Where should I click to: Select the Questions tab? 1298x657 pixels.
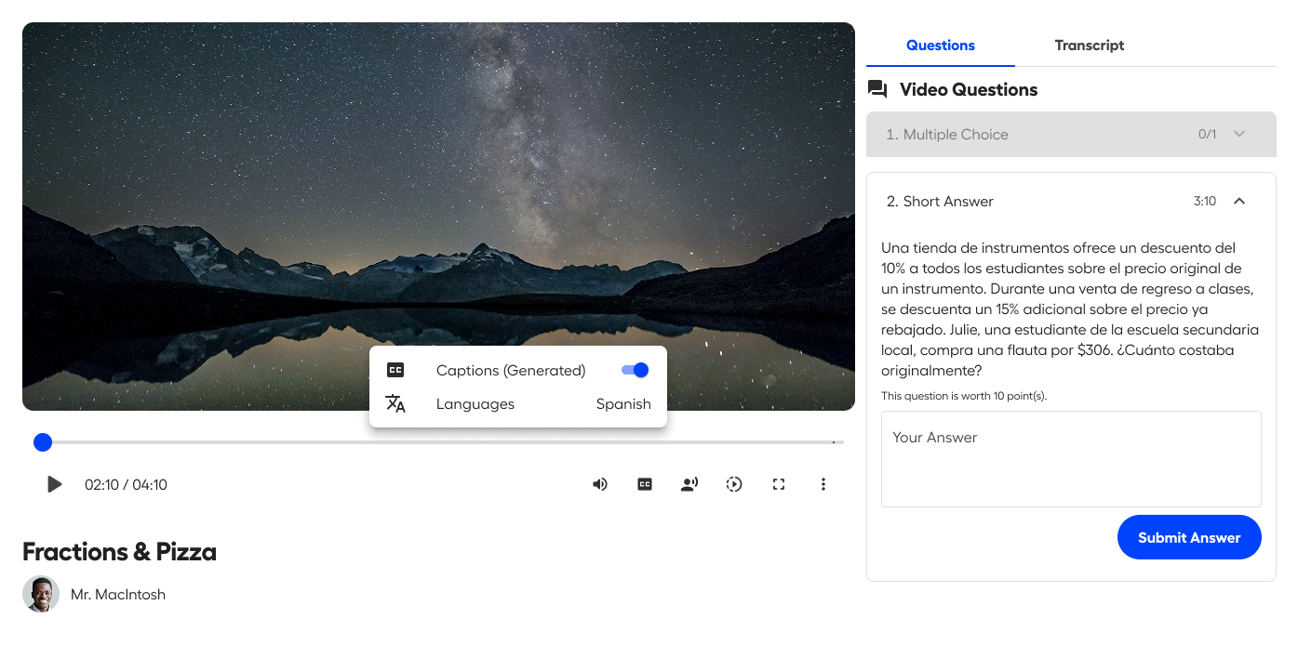click(940, 45)
